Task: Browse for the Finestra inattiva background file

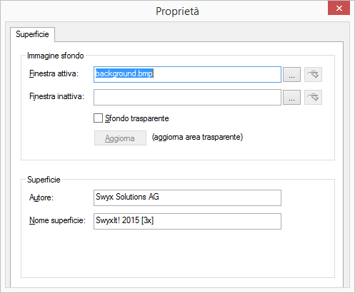Action: click(x=291, y=97)
